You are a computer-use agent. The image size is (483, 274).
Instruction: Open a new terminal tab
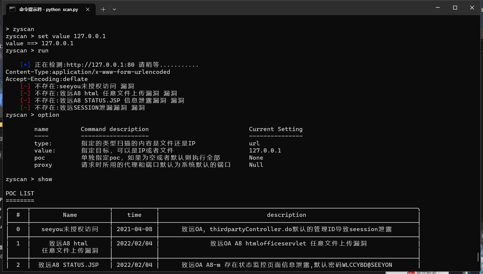click(x=103, y=9)
